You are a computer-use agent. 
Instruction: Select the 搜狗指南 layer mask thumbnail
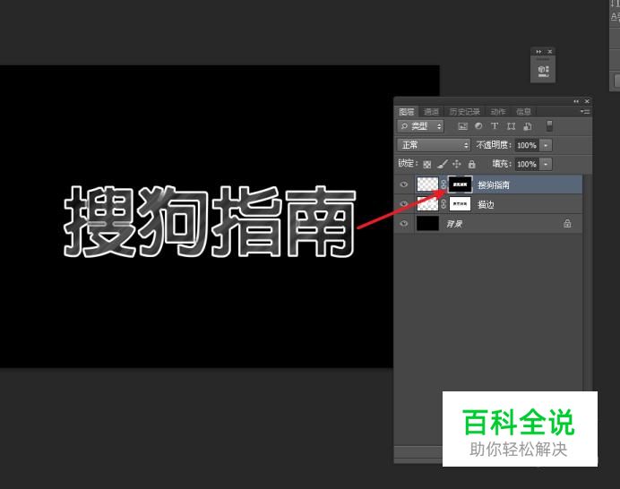pyautogui.click(x=460, y=184)
